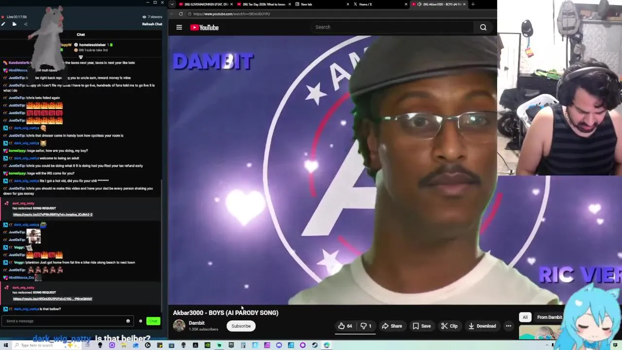Switch to the Home / X browser tab

click(x=379, y=4)
